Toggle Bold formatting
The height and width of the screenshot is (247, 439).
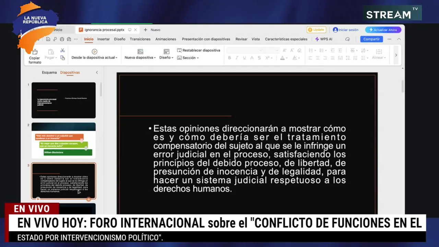pos(229,58)
